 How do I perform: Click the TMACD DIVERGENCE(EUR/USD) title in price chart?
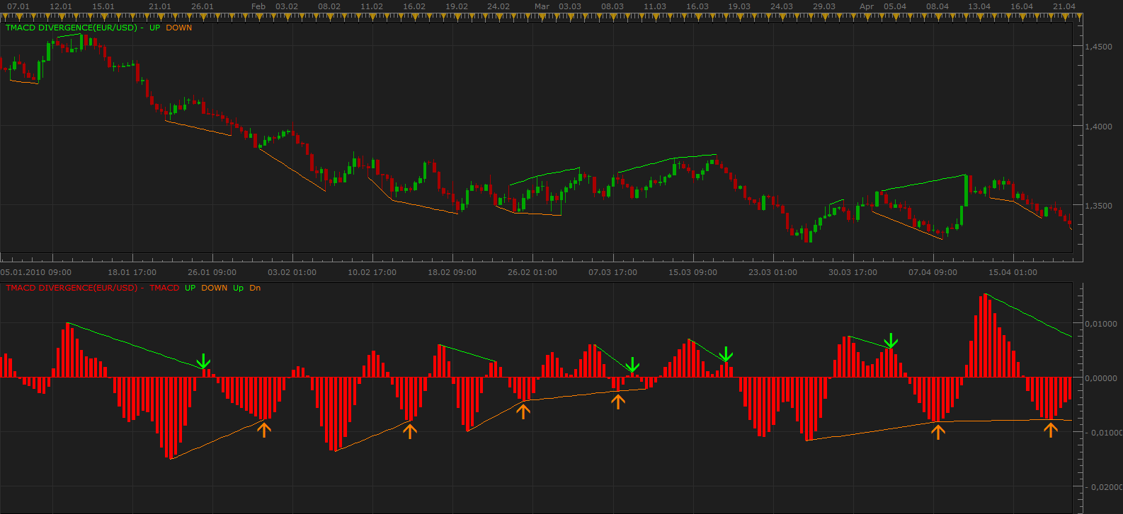[x=72, y=28]
